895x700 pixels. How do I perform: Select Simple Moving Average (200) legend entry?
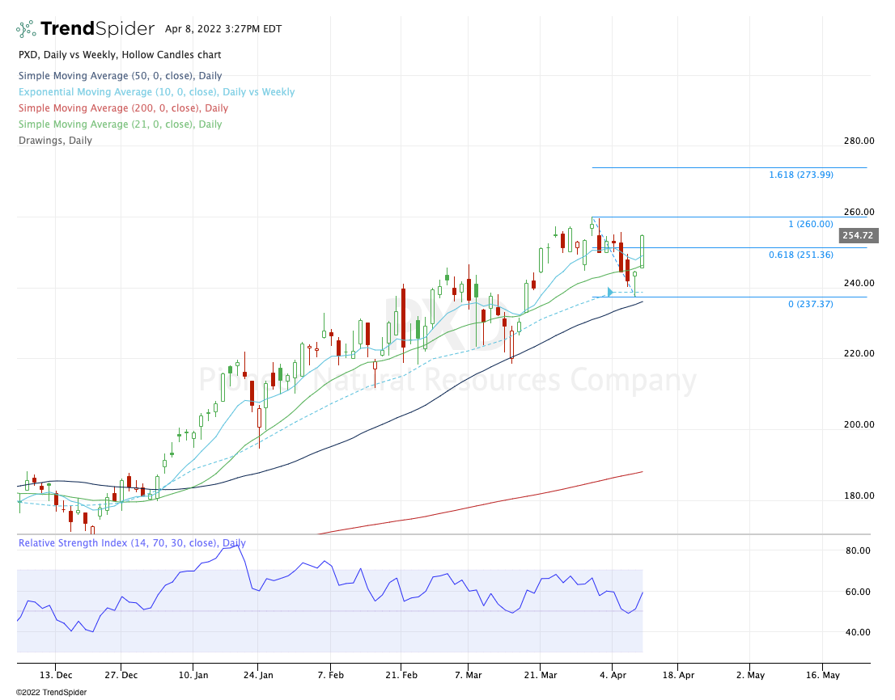click(x=123, y=108)
